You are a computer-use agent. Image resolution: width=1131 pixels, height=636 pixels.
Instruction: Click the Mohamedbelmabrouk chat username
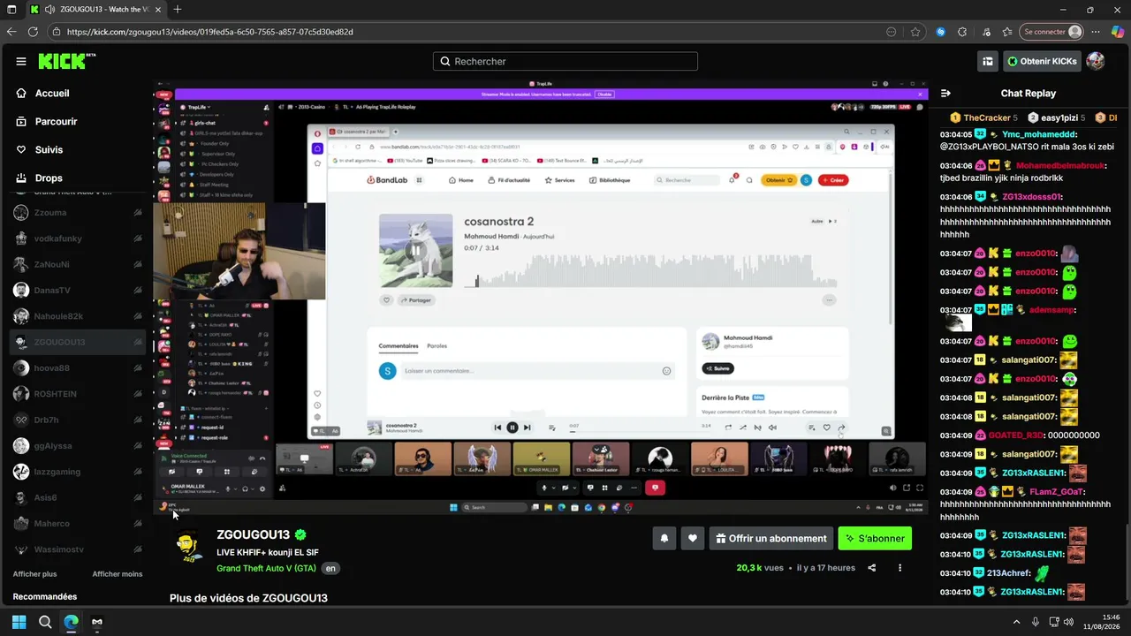click(1059, 165)
